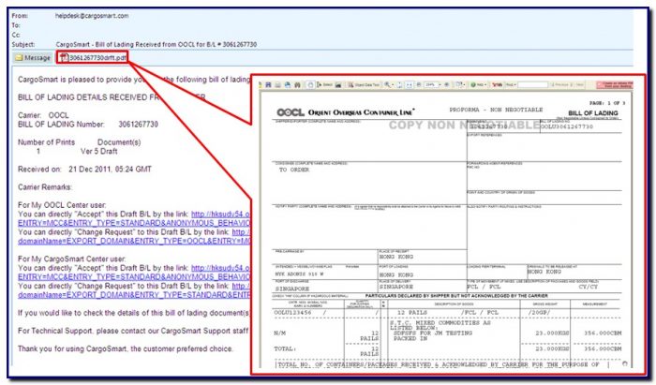The image size is (656, 385).
Task: Click "PROFORMA - NON NEGOTIABLE" header text
Action: coord(496,110)
